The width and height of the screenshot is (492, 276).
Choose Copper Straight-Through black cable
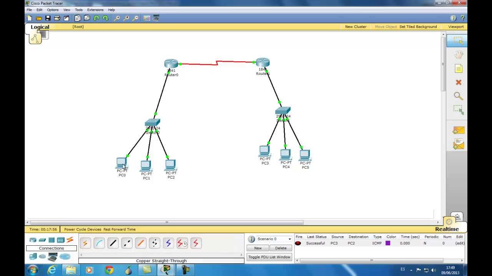click(x=113, y=243)
